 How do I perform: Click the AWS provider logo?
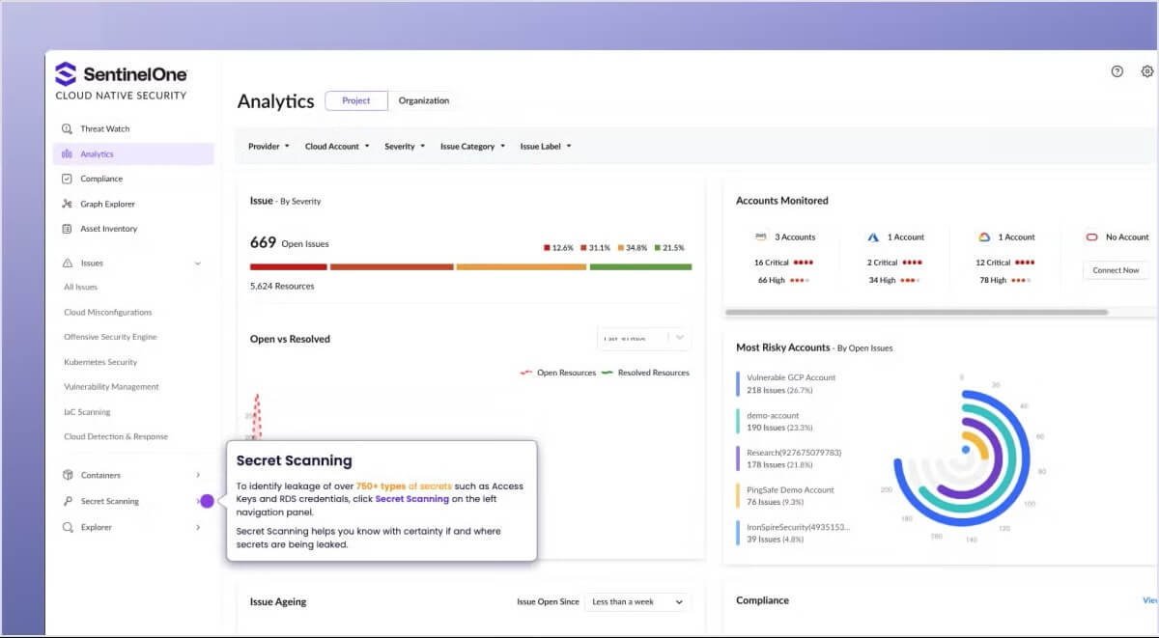click(x=760, y=236)
